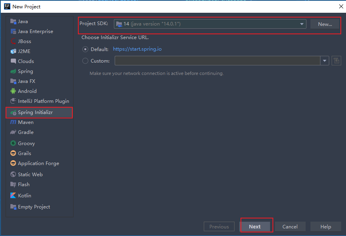Select Empty Project label
The image size is (346, 236).
[34, 207]
